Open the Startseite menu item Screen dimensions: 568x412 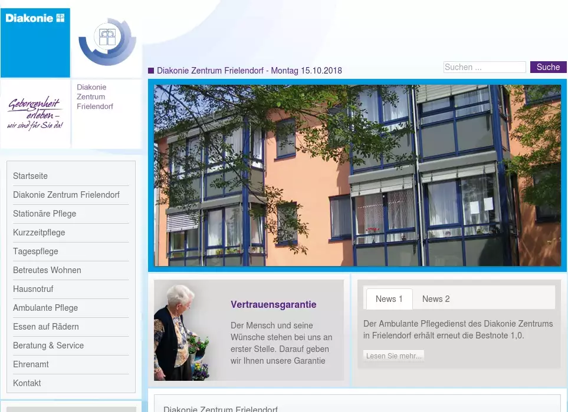pos(31,176)
